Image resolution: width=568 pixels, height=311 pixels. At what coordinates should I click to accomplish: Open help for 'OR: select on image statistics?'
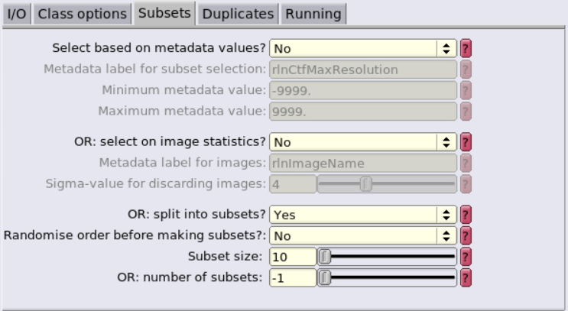point(466,142)
